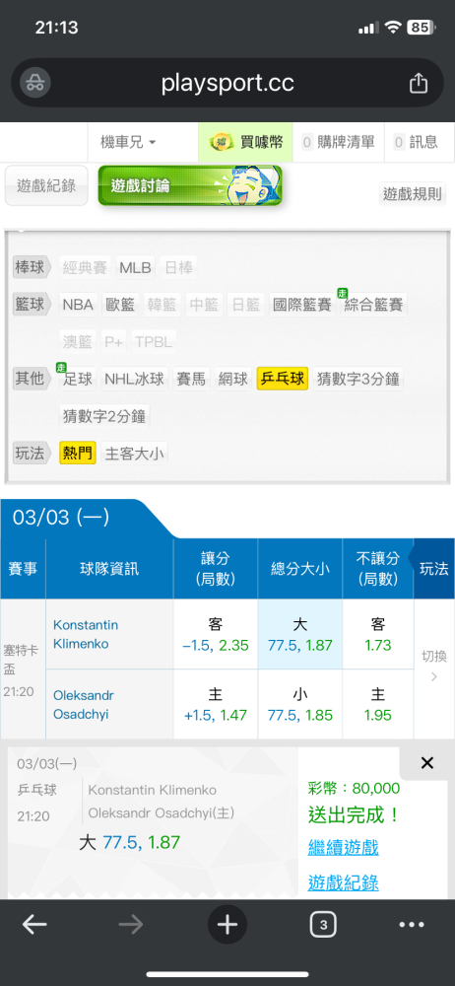Tap the share icon in address bar

coord(419,83)
